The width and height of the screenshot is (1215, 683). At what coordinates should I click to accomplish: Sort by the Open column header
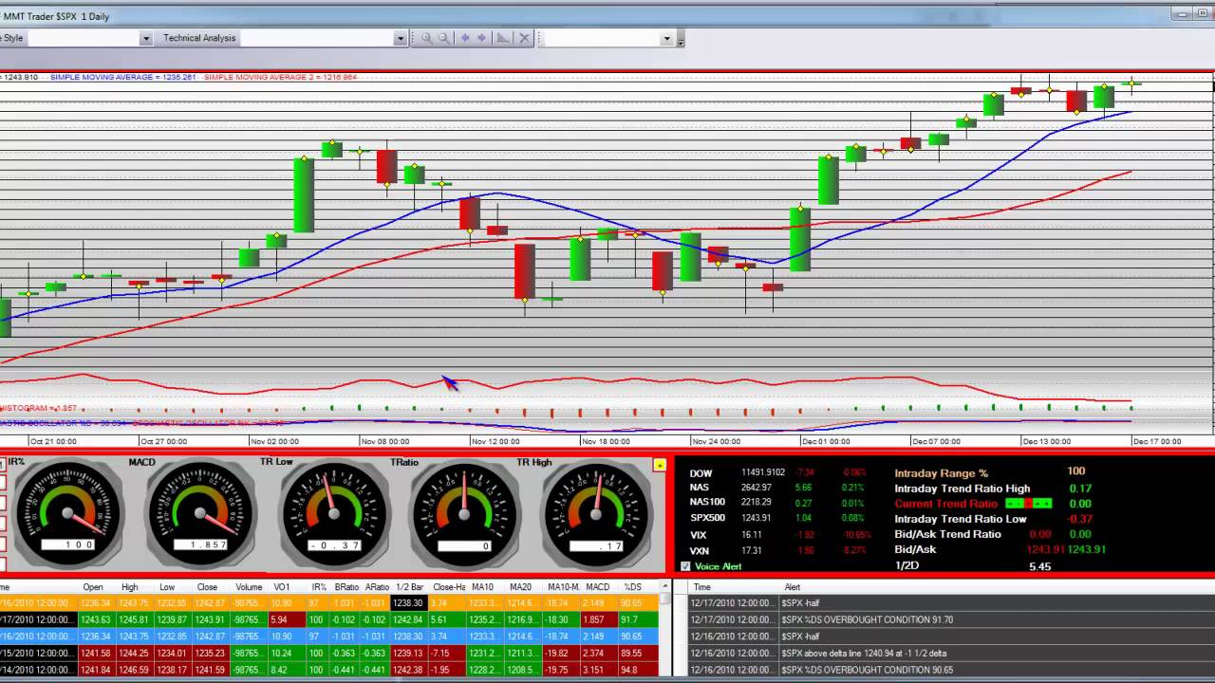point(93,587)
